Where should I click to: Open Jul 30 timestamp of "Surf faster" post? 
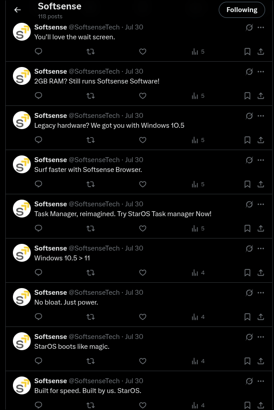click(x=134, y=160)
